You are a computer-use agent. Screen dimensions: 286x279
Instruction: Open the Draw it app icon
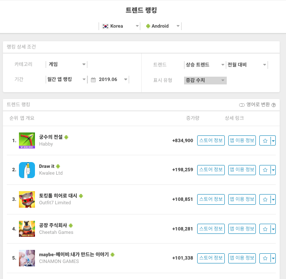click(x=27, y=170)
